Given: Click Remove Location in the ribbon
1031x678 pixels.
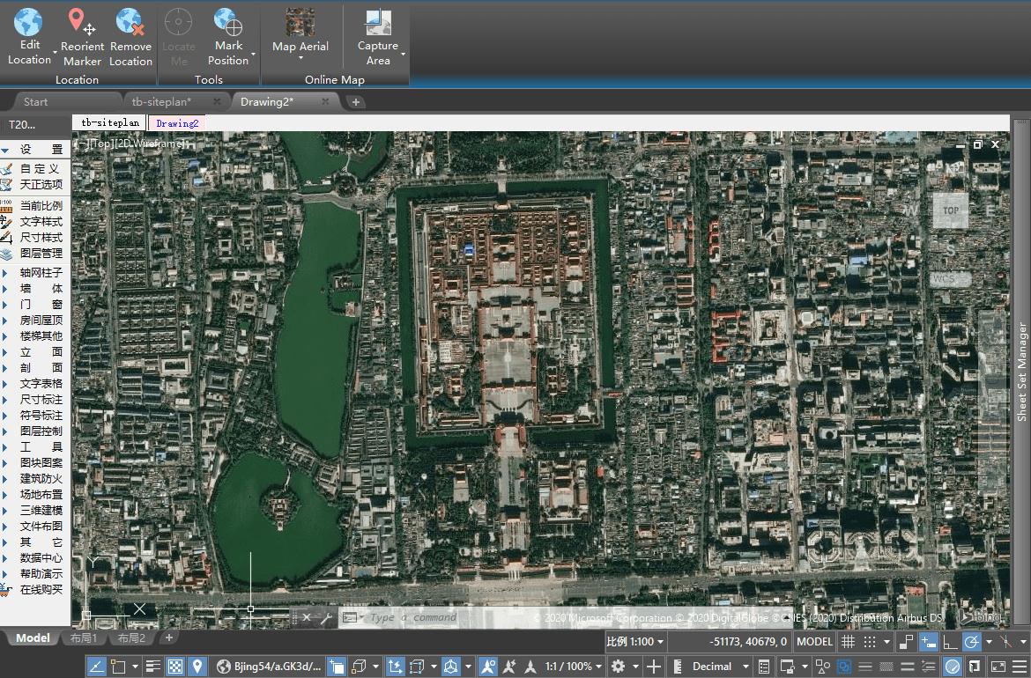Looking at the screenshot, I should 130,21.
